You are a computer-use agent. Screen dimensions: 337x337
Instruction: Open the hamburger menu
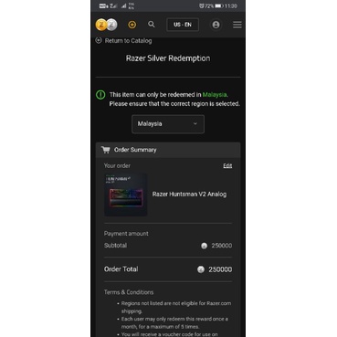click(x=237, y=25)
